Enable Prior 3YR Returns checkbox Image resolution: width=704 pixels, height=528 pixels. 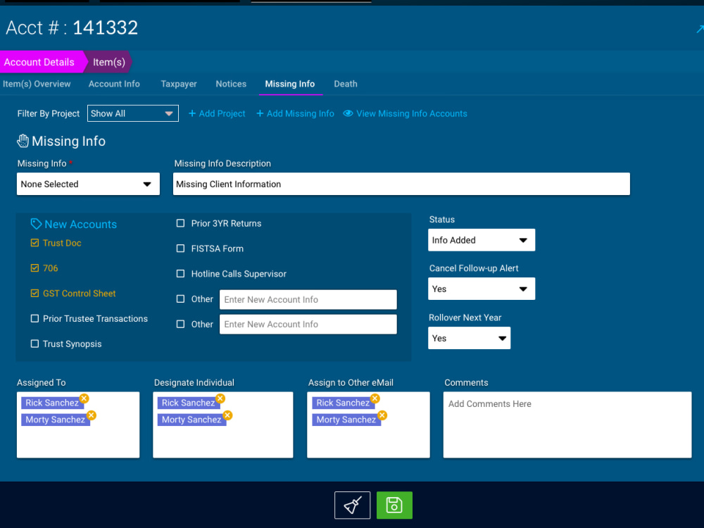[180, 223]
